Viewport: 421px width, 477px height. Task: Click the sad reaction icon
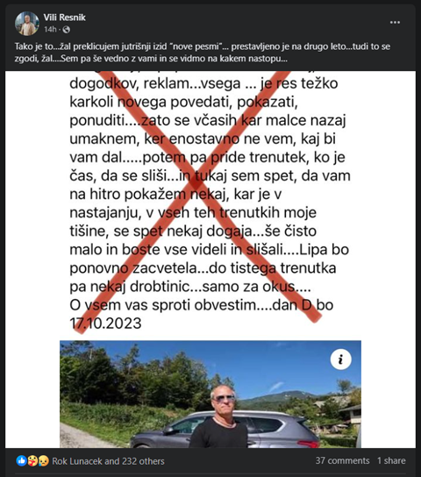pos(43,461)
